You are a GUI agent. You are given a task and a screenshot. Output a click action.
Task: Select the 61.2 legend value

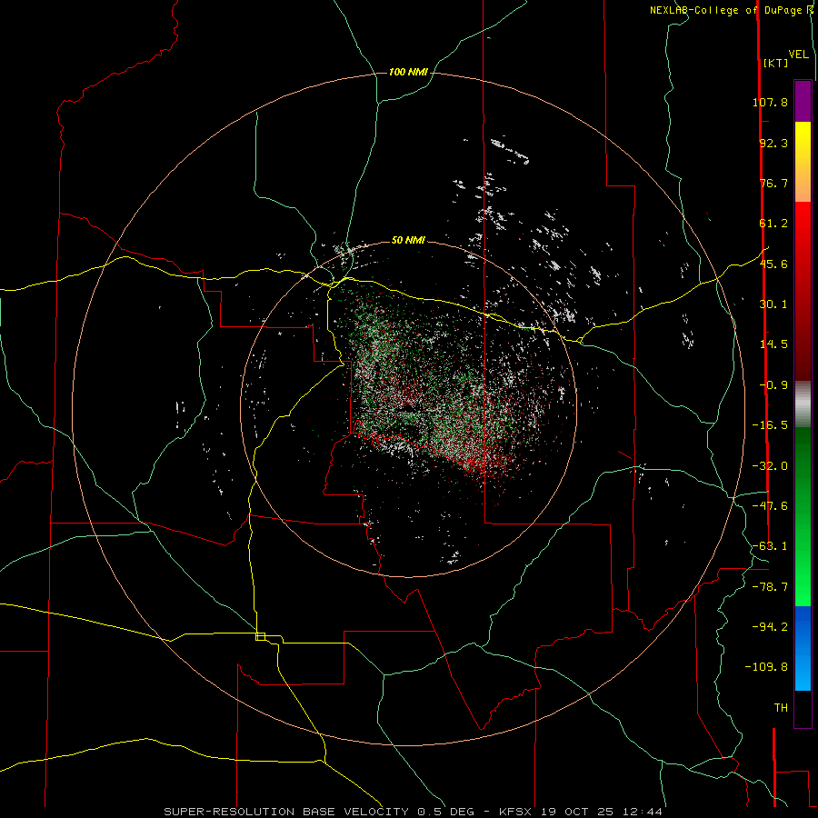(773, 224)
